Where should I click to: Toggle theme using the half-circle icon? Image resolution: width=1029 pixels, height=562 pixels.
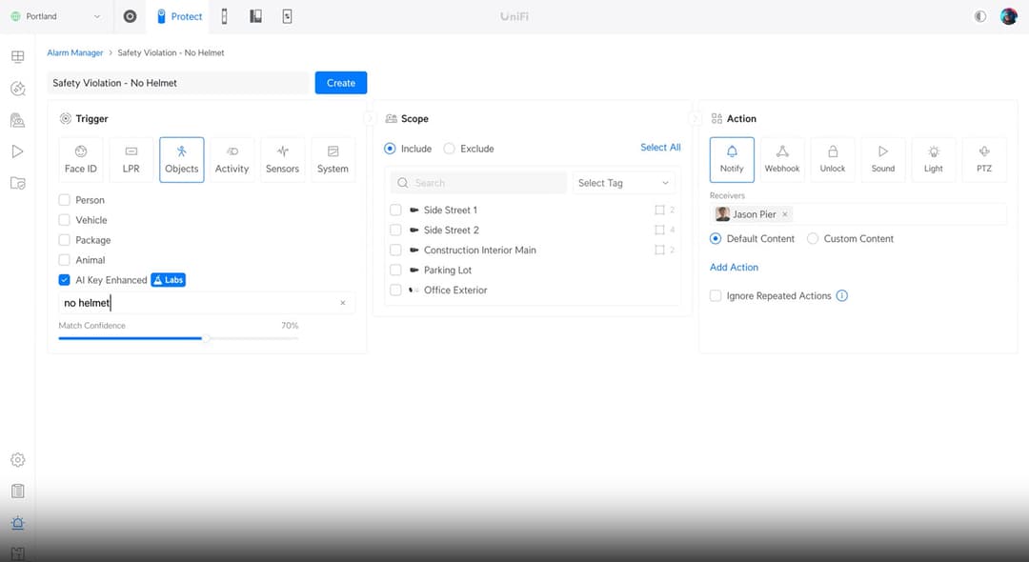tap(979, 16)
